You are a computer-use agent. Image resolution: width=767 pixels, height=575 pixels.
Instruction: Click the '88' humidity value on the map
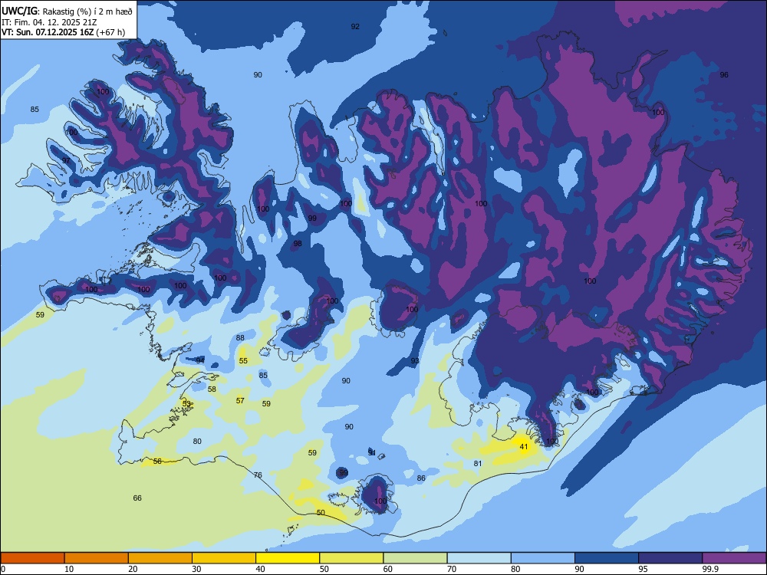click(x=240, y=338)
